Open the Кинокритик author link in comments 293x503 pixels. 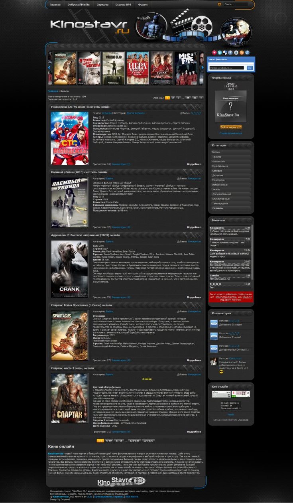coord(235,359)
